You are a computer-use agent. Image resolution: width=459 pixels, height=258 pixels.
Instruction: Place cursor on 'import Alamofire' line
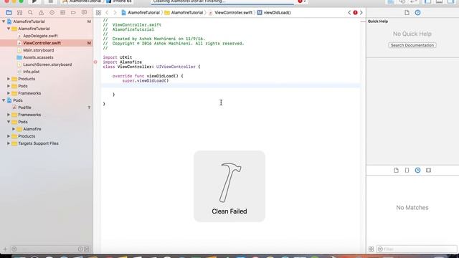(x=123, y=62)
